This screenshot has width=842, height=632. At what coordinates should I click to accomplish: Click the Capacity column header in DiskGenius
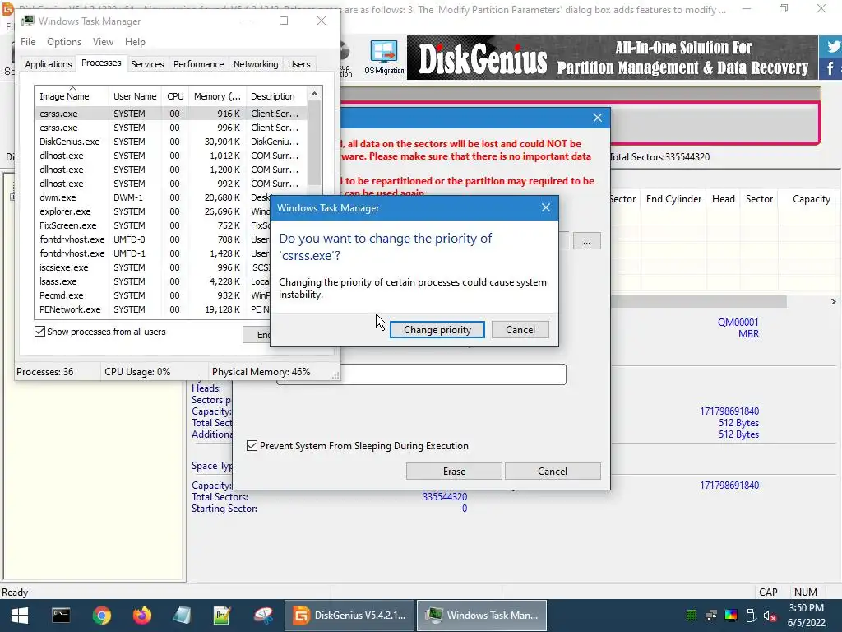(811, 199)
